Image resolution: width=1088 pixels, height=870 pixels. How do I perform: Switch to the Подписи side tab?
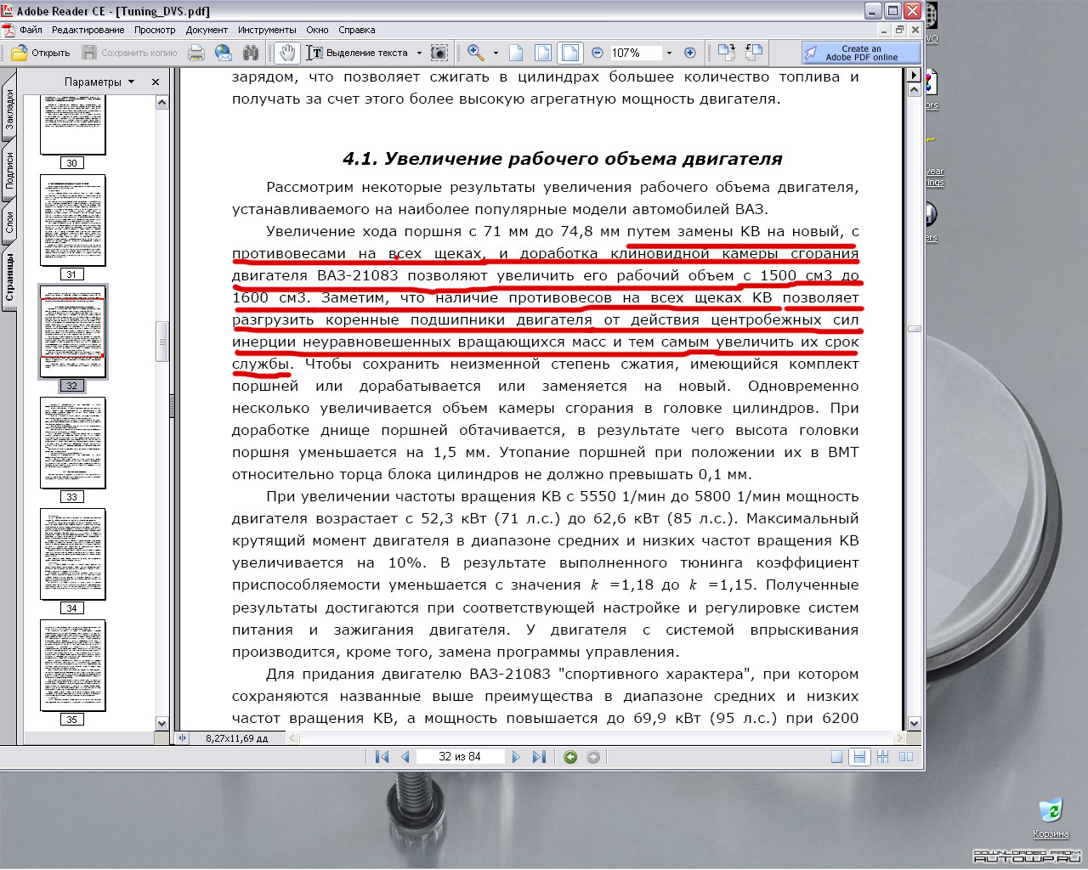coord(8,170)
